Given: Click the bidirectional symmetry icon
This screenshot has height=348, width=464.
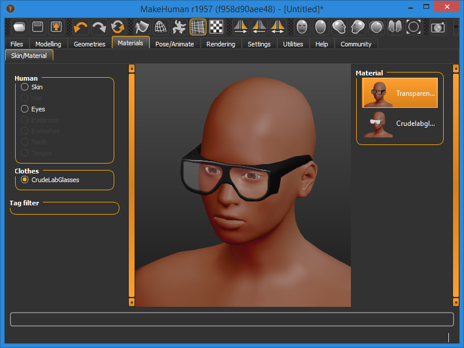Looking at the screenshot, I should click(x=278, y=27).
